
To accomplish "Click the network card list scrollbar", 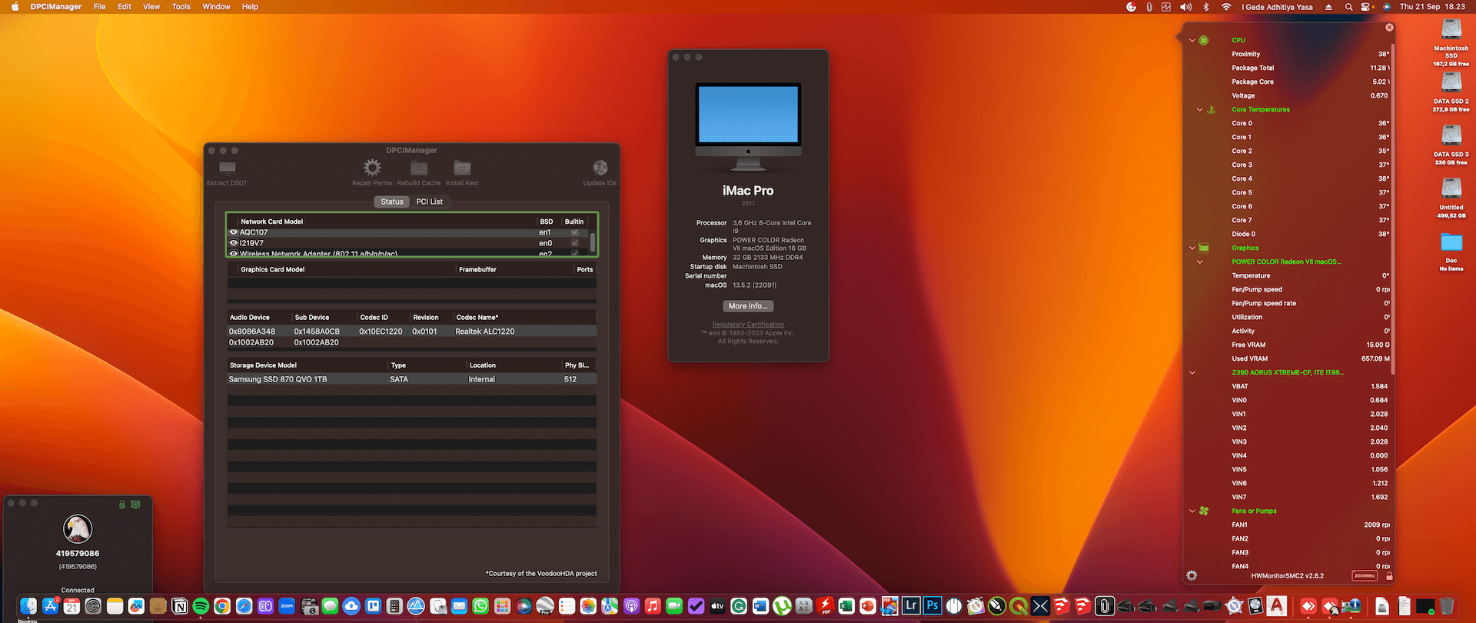I will coord(593,242).
